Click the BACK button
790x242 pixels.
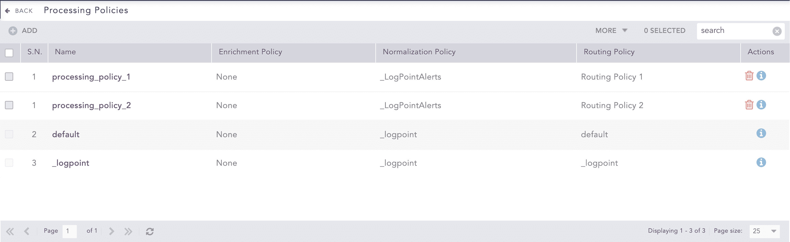19,10
